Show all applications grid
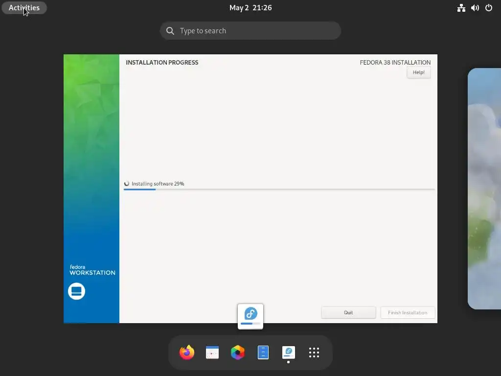The image size is (501, 376). click(314, 352)
